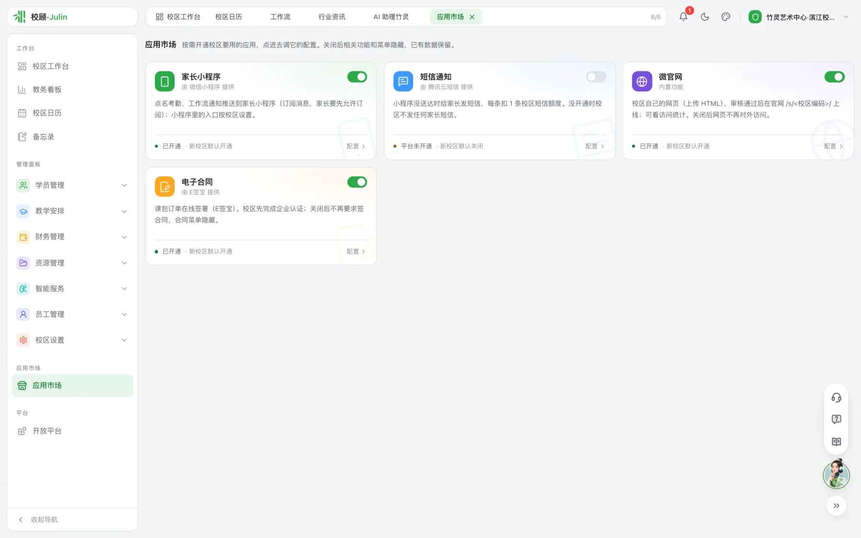Select 应用市场 in the sidebar
Screen dimensions: 861x538
click(x=72, y=385)
